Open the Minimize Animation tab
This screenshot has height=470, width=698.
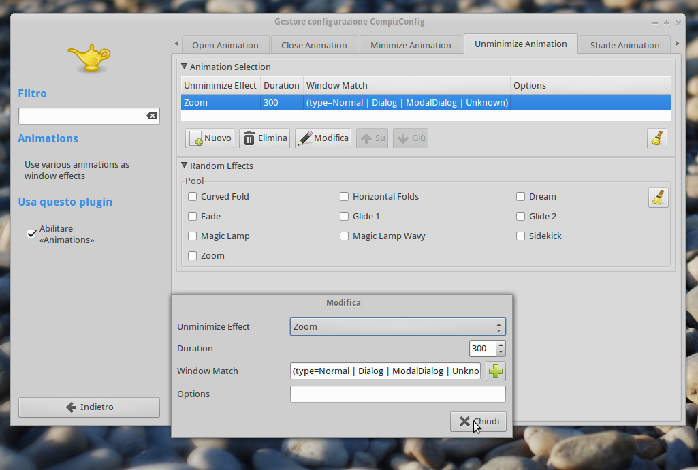[411, 45]
